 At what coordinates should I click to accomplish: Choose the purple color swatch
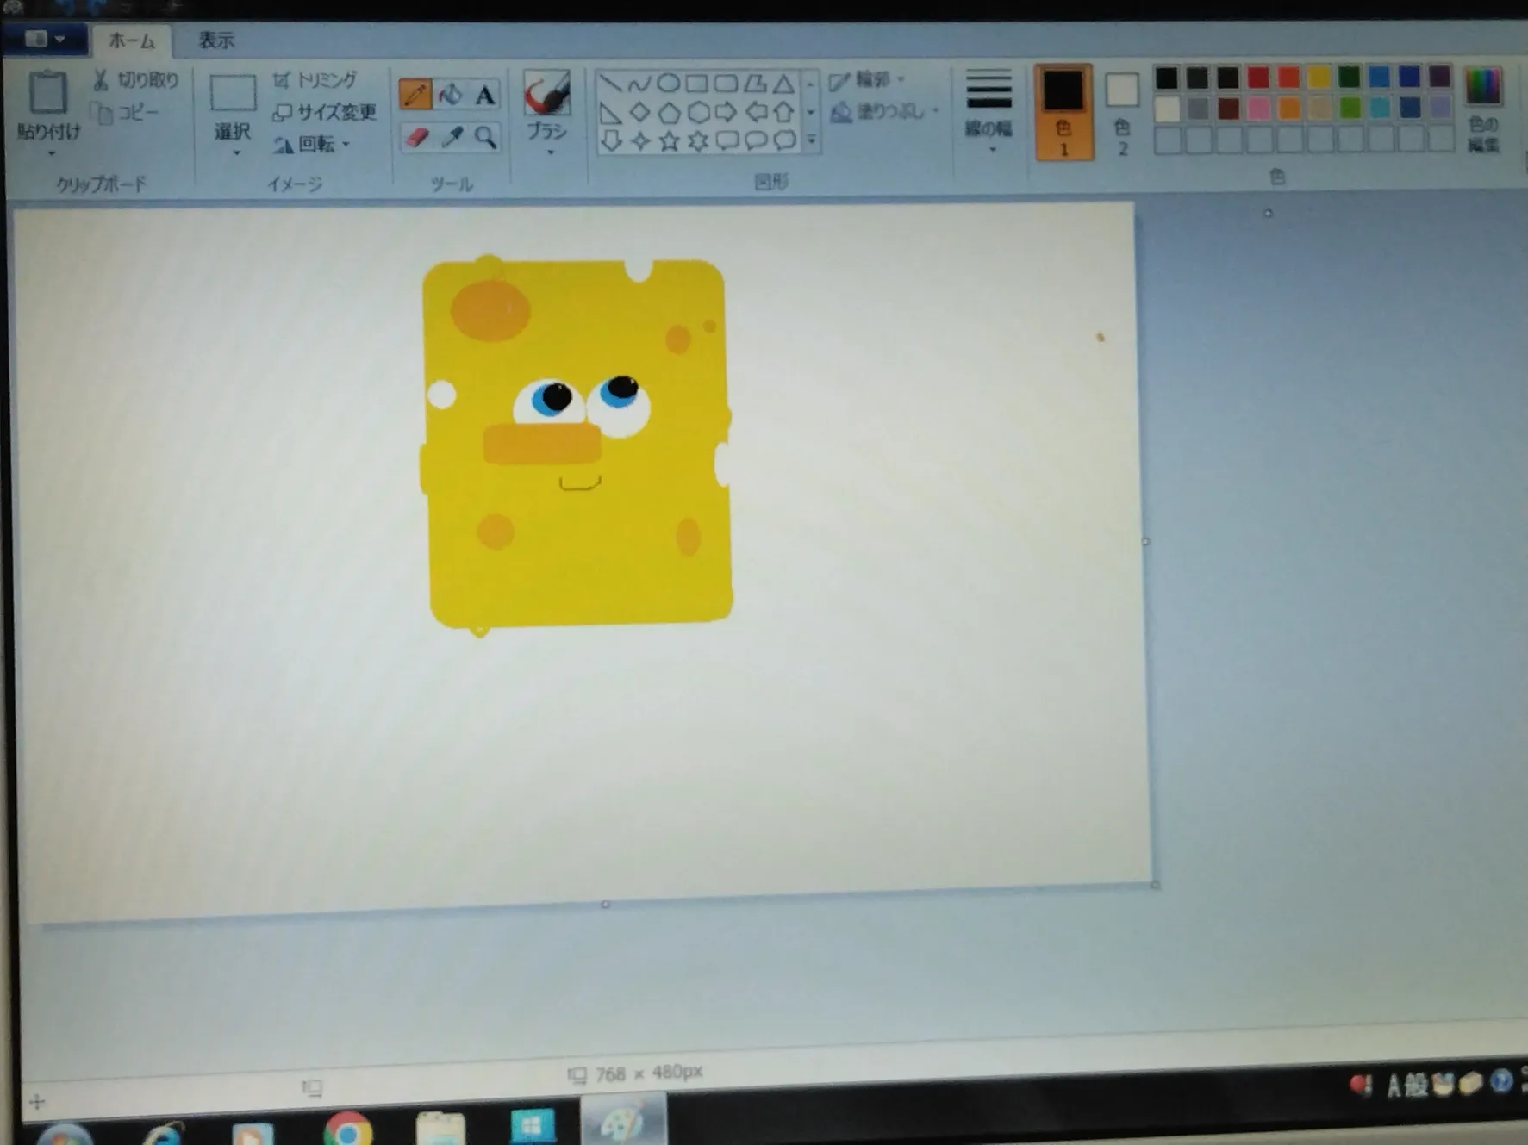pyautogui.click(x=1440, y=77)
